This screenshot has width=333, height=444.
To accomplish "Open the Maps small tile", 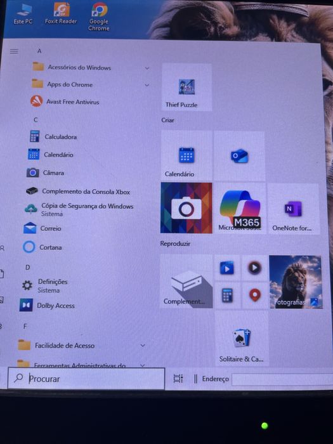I will click(254, 296).
